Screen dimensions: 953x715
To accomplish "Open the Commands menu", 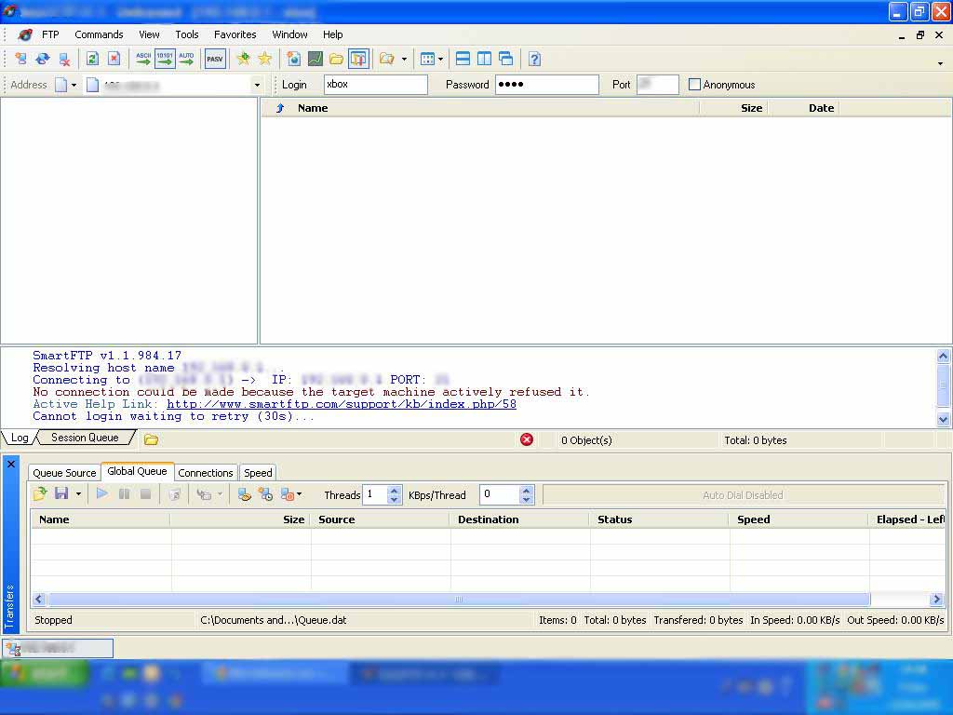I will (99, 34).
